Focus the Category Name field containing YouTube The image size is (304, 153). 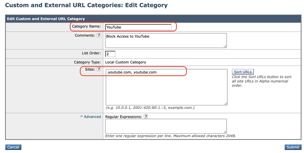point(138,27)
